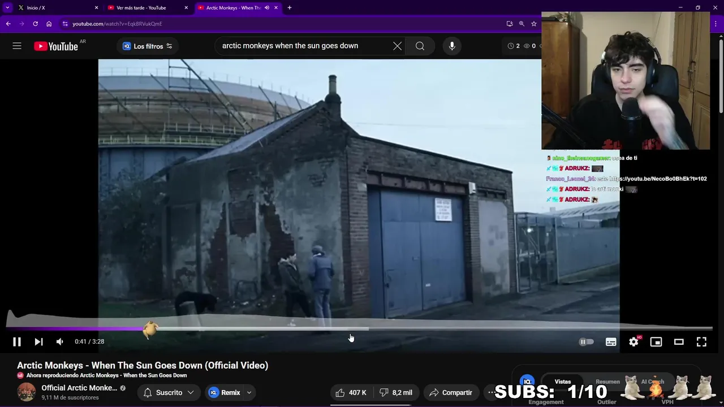Open the Remix button

(225, 392)
